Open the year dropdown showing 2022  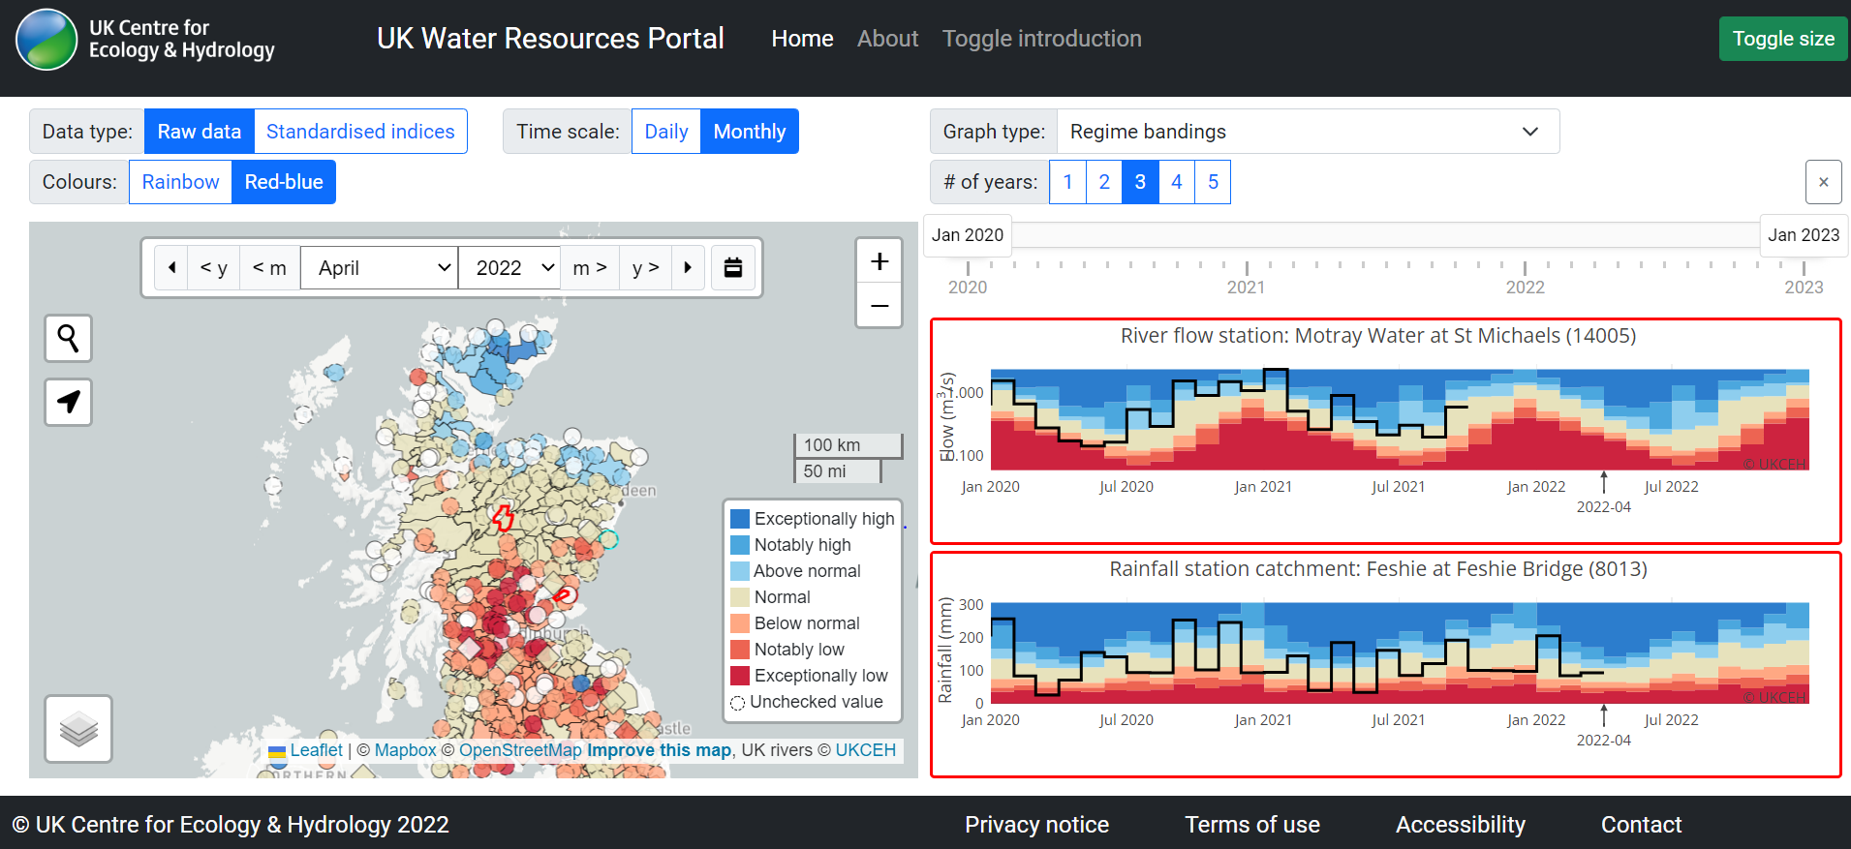point(509,268)
